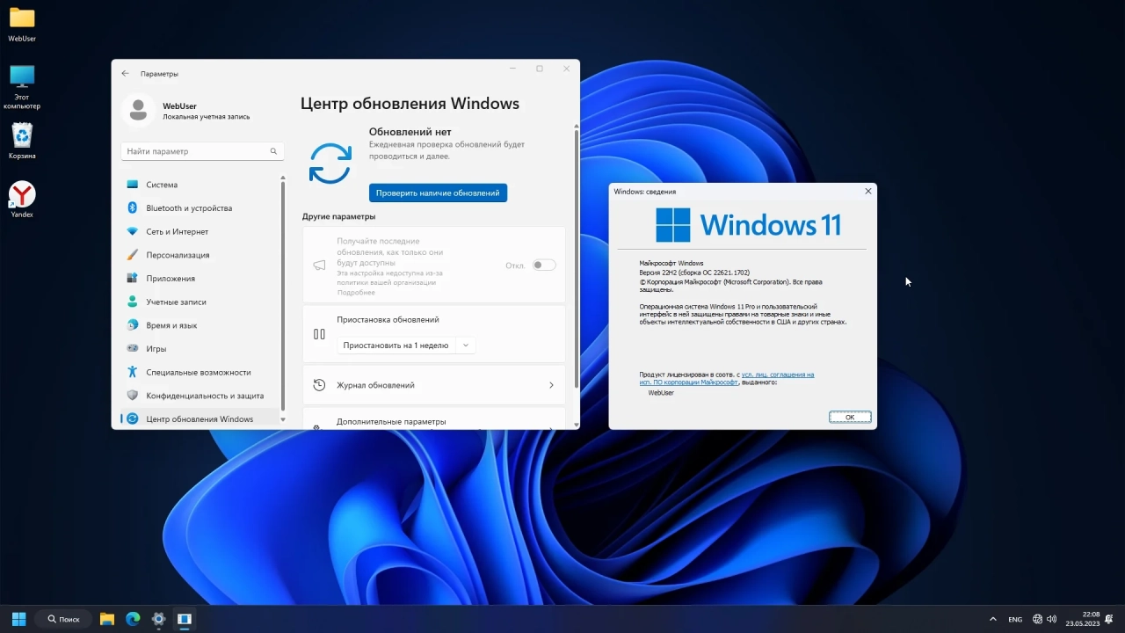
Task: Open the Приостановить на 1 неделю dropdown
Action: 406,346
